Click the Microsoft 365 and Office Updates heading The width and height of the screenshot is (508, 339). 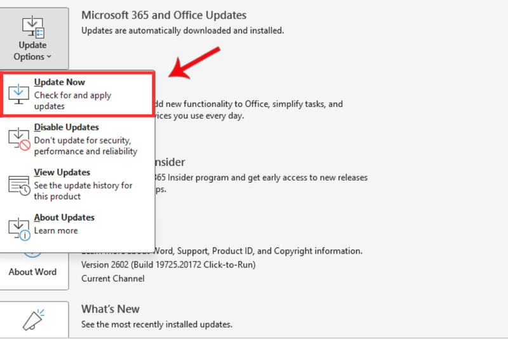pyautogui.click(x=164, y=15)
